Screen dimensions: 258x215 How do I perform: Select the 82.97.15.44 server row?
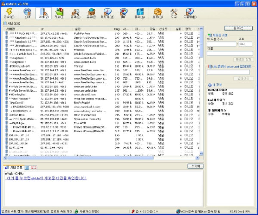tap(101, 147)
